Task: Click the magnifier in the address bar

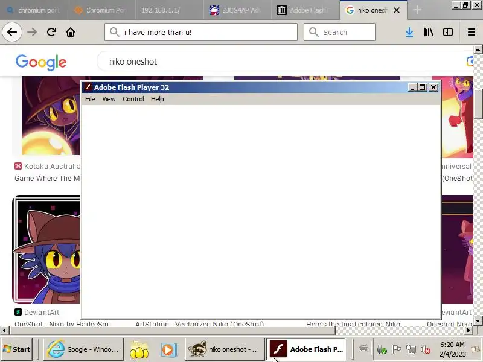Action: tap(115, 32)
